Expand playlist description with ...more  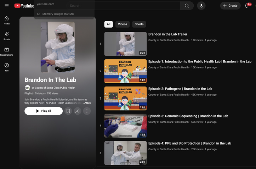[x=87, y=103]
